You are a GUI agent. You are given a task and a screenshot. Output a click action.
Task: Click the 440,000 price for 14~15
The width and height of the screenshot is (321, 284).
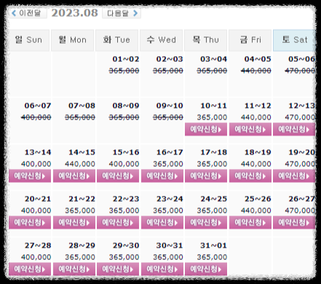tap(80, 164)
